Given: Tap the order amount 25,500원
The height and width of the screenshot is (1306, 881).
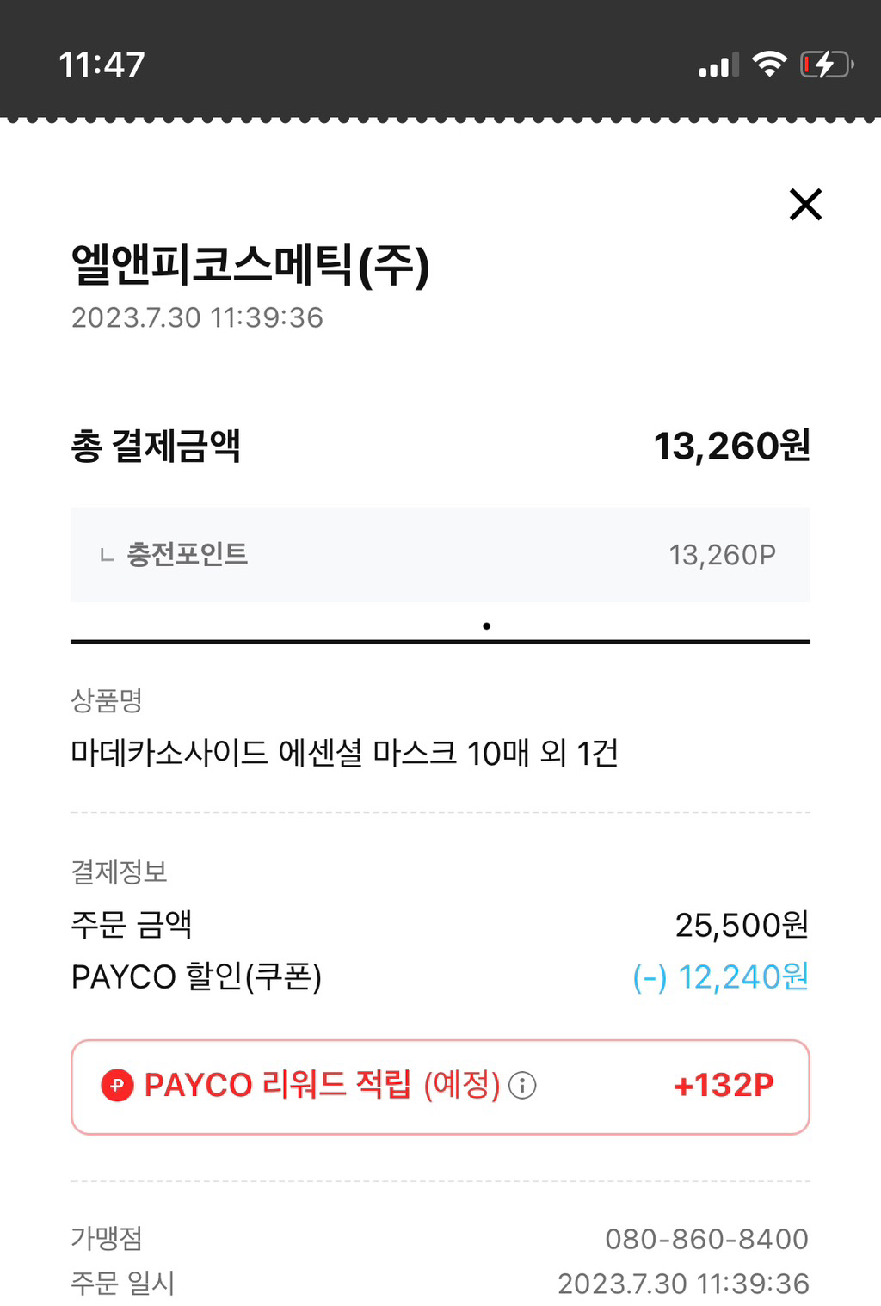Looking at the screenshot, I should pos(742,925).
